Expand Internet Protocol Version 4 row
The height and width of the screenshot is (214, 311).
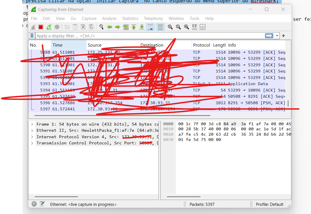32,137
